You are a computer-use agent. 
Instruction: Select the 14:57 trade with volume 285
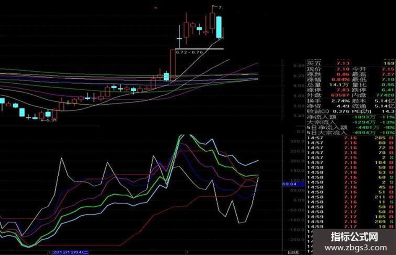pos(351,138)
